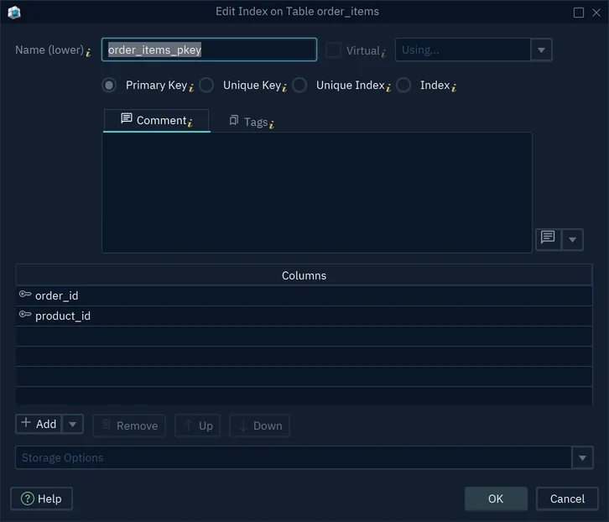
Task: Switch to the Tags tab
Action: (252, 122)
